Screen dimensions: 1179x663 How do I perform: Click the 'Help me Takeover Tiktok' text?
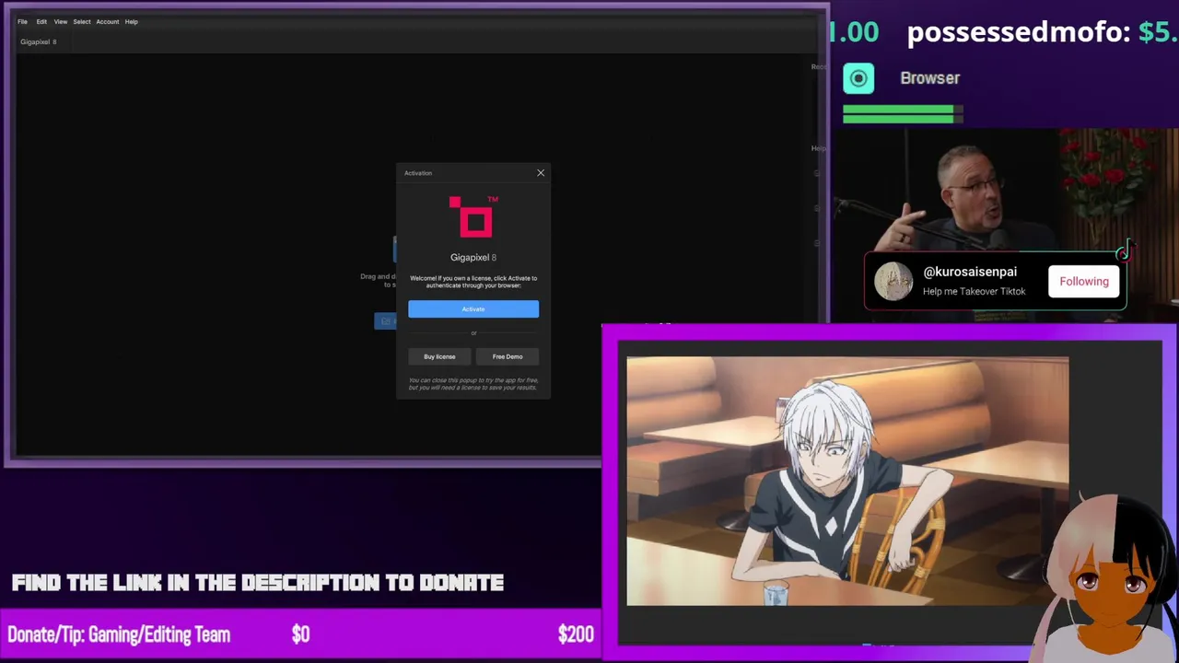(x=974, y=291)
